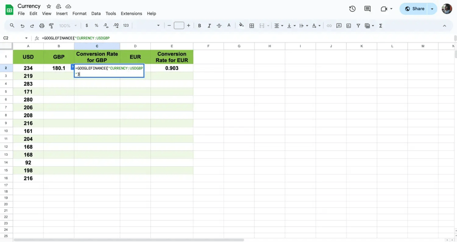Click the Share button
This screenshot has height=242, width=457.
coord(414,9)
